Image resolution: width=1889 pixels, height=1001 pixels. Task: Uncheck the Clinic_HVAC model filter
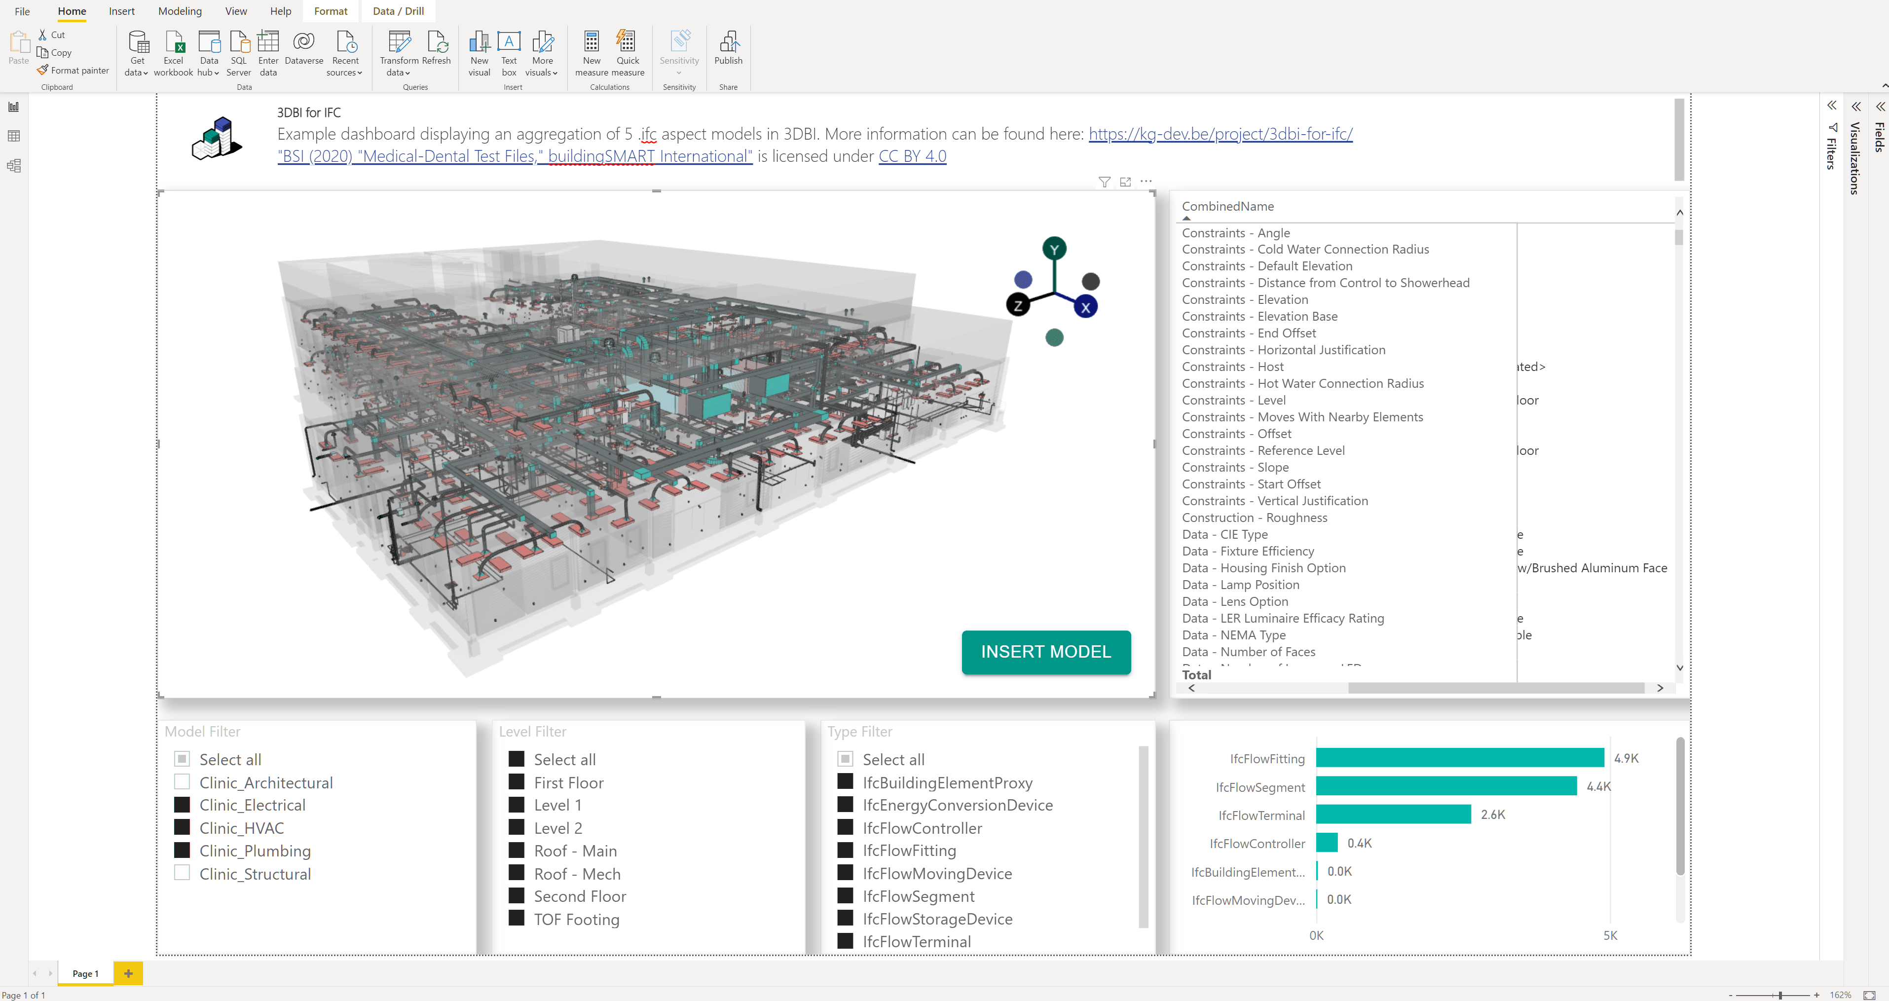[x=182, y=827]
